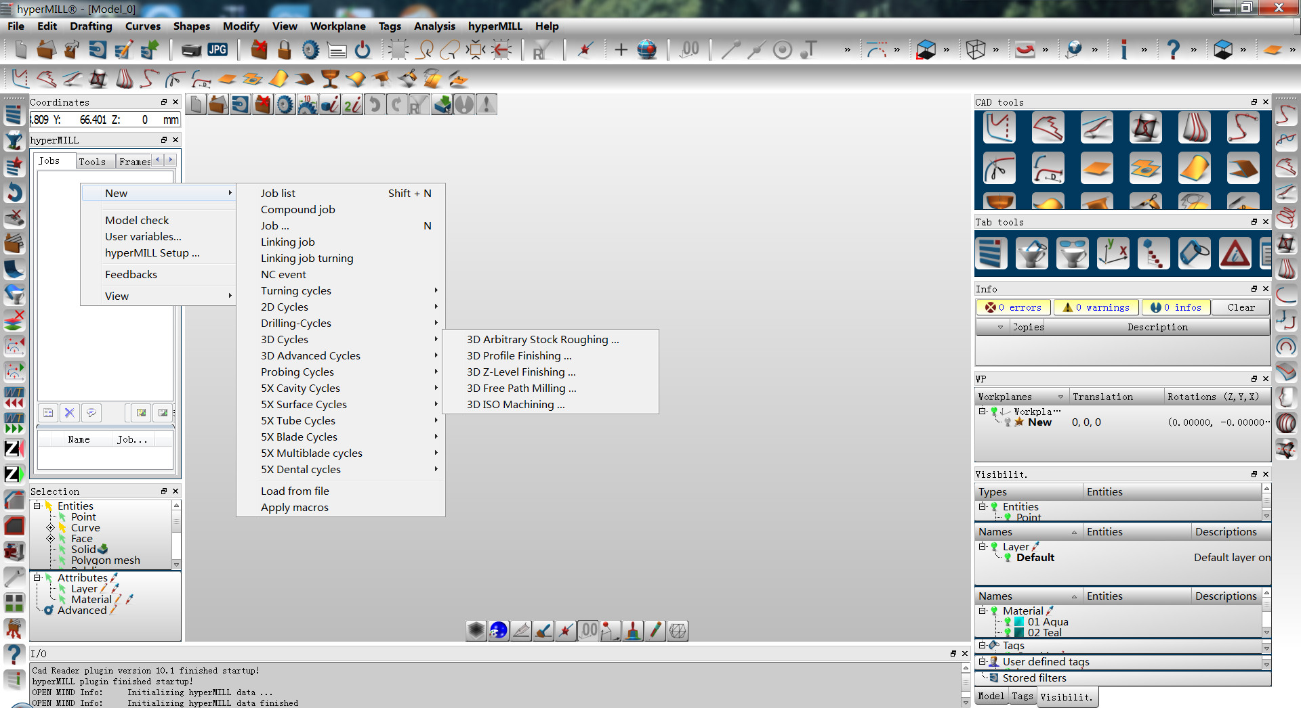This screenshot has width=1301, height=708.
Task: Click the I/O log scrollbar down arrow
Action: click(966, 702)
